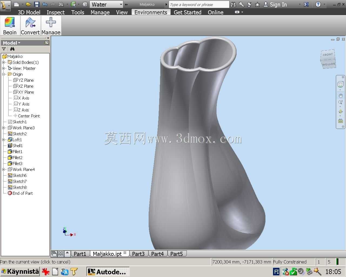Screen dimensions: 346x277
Task: Open the Water material dropdown
Action: coord(121,5)
